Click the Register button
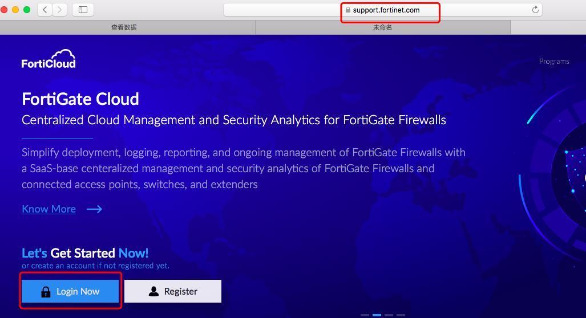 [x=173, y=291]
